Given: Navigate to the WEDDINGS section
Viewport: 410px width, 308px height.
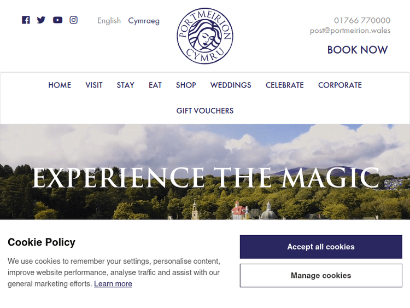Looking at the screenshot, I should click(231, 85).
